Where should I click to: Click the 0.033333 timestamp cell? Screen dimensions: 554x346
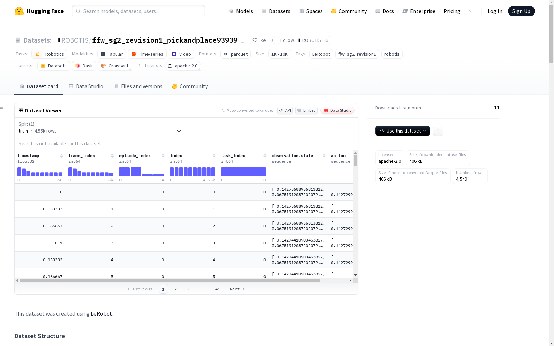[40, 209]
